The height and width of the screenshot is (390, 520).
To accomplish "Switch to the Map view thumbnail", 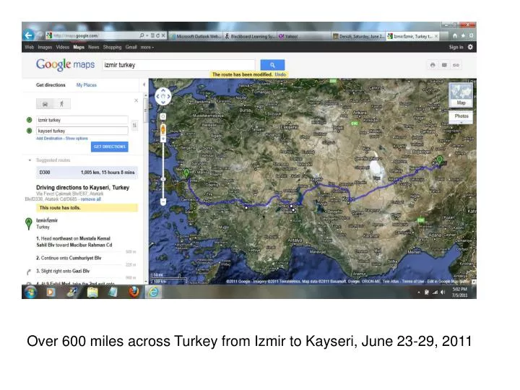I will pos(461,95).
